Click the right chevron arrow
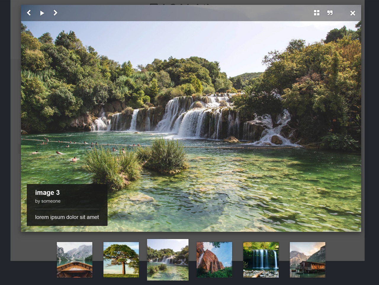Screen dimensions: 379x285 (55, 13)
